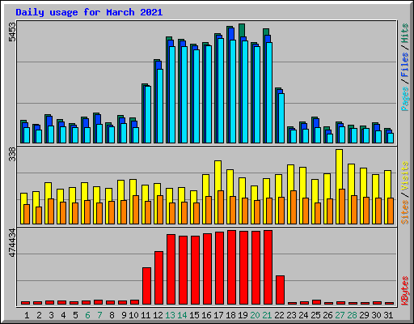Viewport: 414px width, 324px height.
Task: Click green weekend day label 14
Action: [182, 315]
